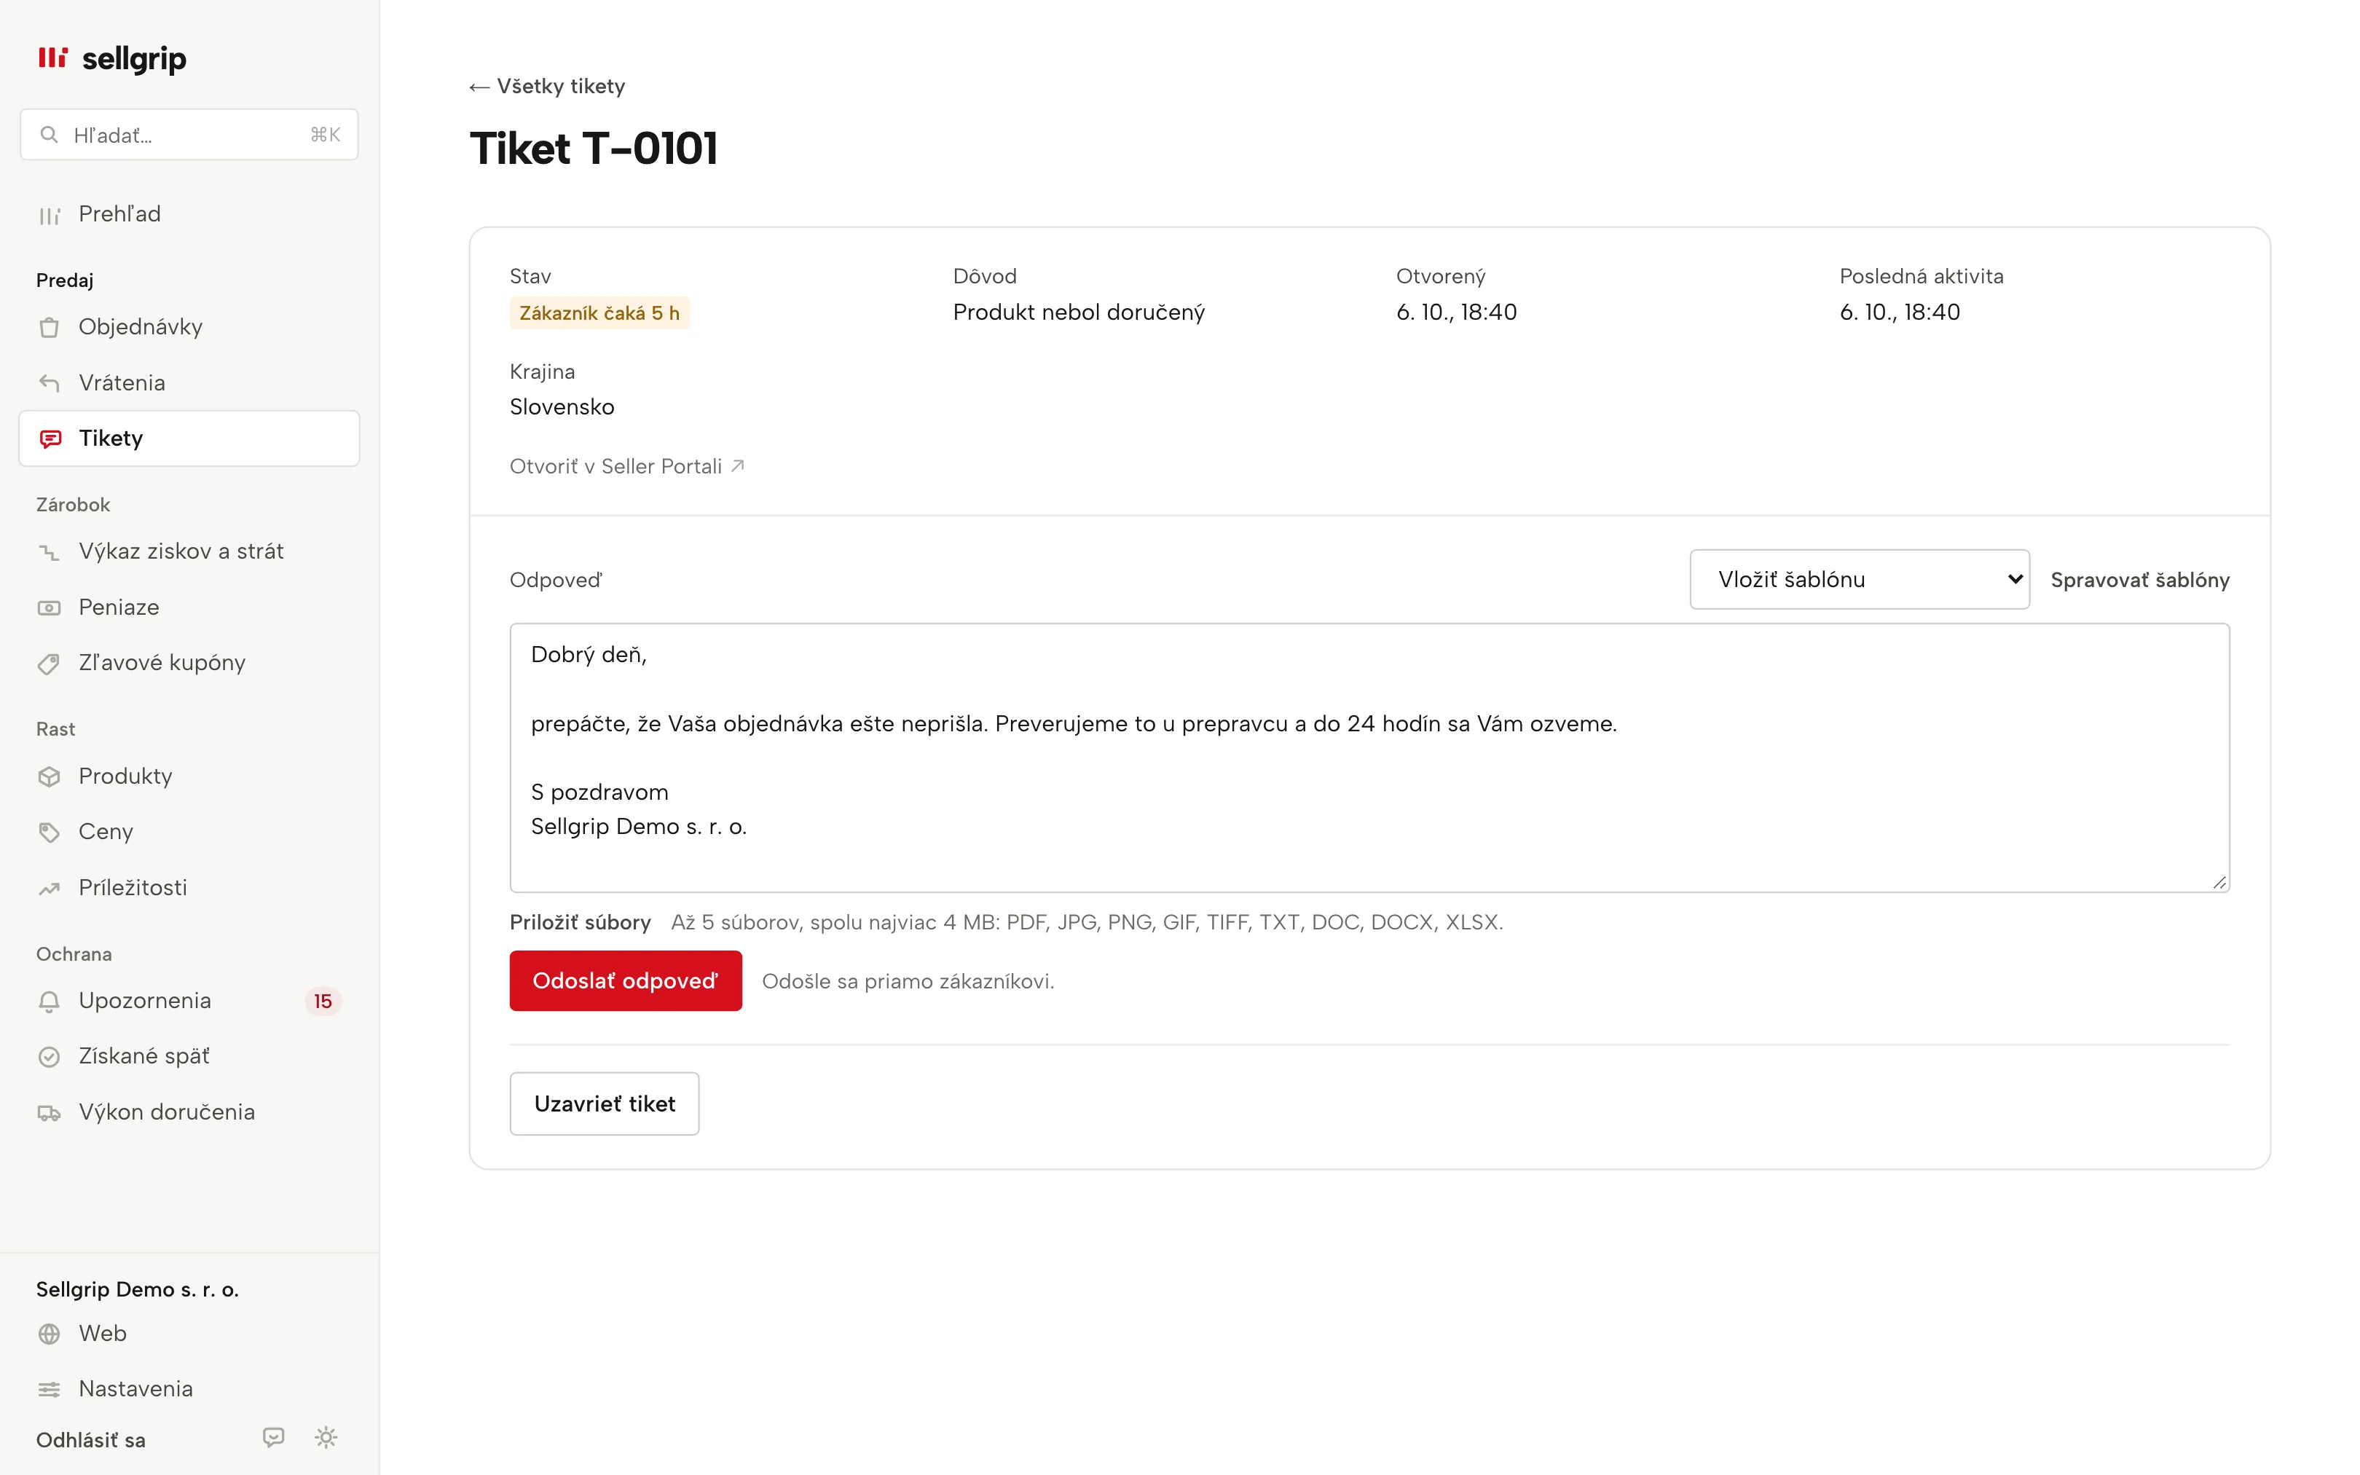Go back via Všetky tikety link

[547, 87]
